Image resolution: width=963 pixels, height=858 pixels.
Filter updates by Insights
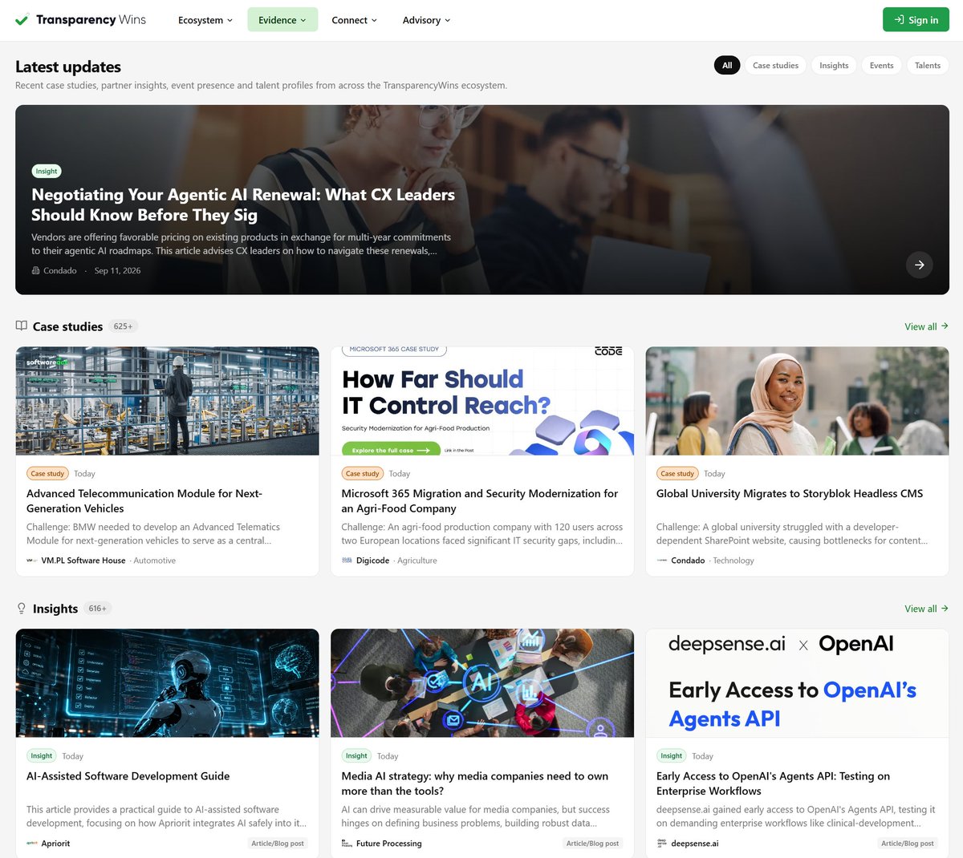[x=834, y=66]
